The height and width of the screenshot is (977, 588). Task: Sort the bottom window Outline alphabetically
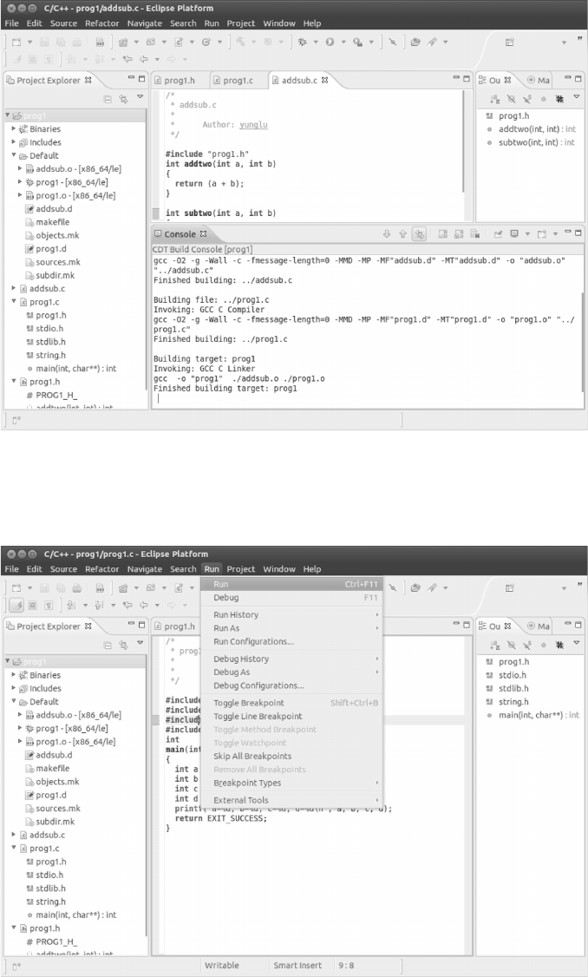494,645
